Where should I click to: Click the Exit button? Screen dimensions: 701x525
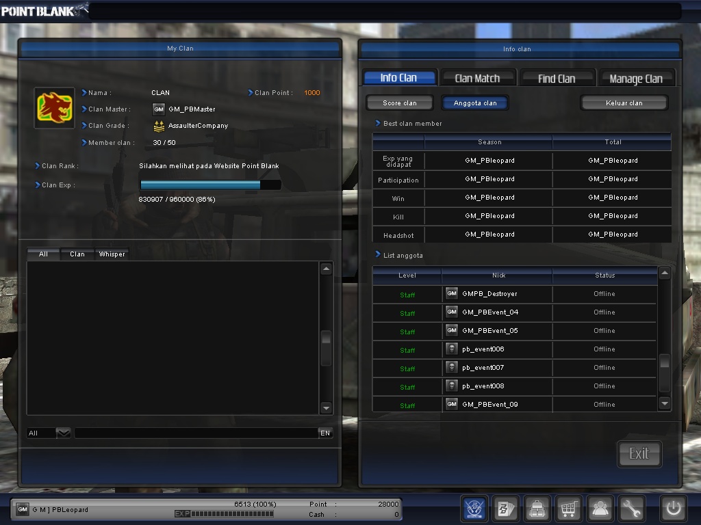(x=639, y=454)
